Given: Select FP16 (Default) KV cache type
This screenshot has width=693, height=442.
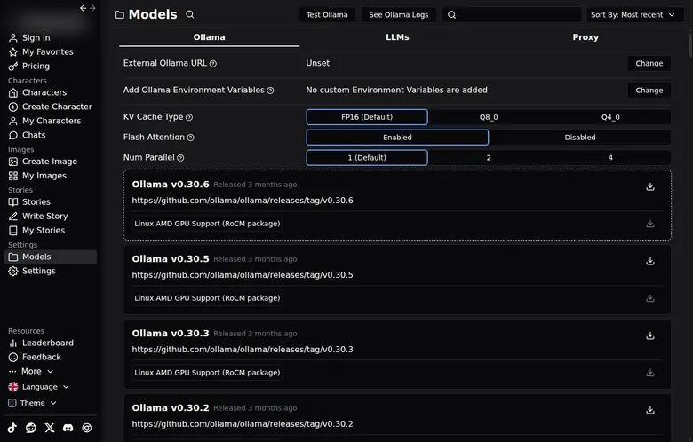Looking at the screenshot, I should tap(367, 117).
